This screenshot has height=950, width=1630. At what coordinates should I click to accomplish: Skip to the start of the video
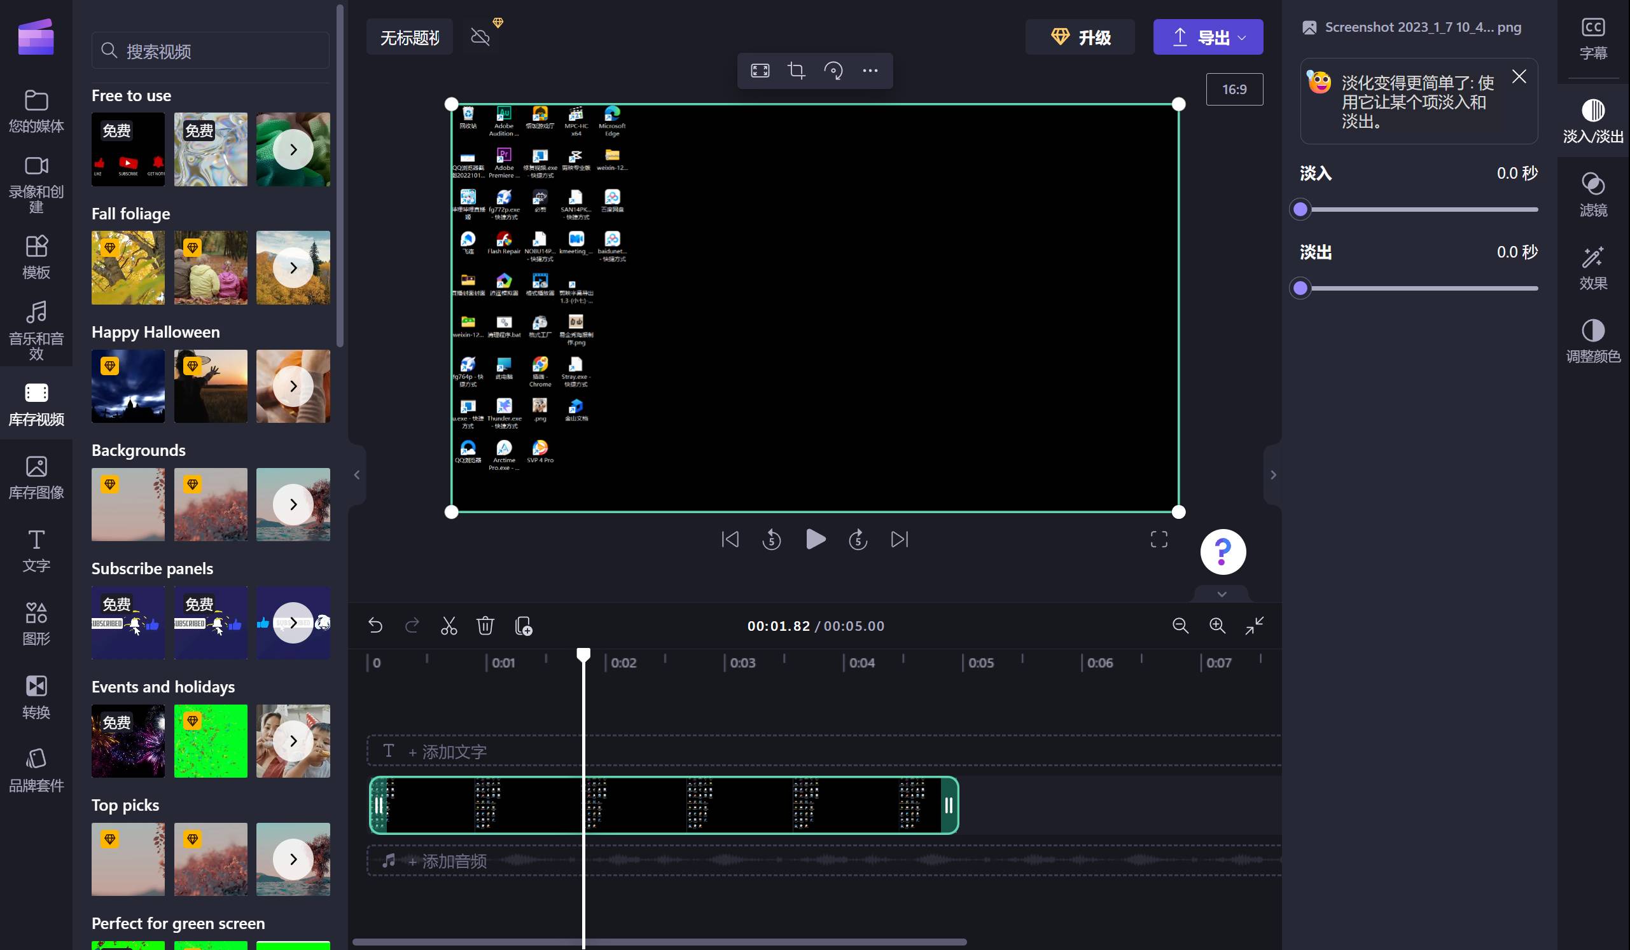730,539
